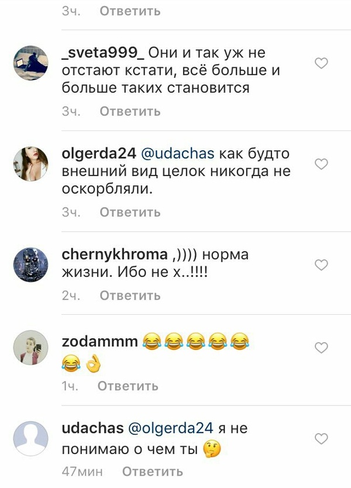Viewport: 351px width, 488px height.
Task: Reply to chernykhroma using Ответить
Action: (130, 295)
